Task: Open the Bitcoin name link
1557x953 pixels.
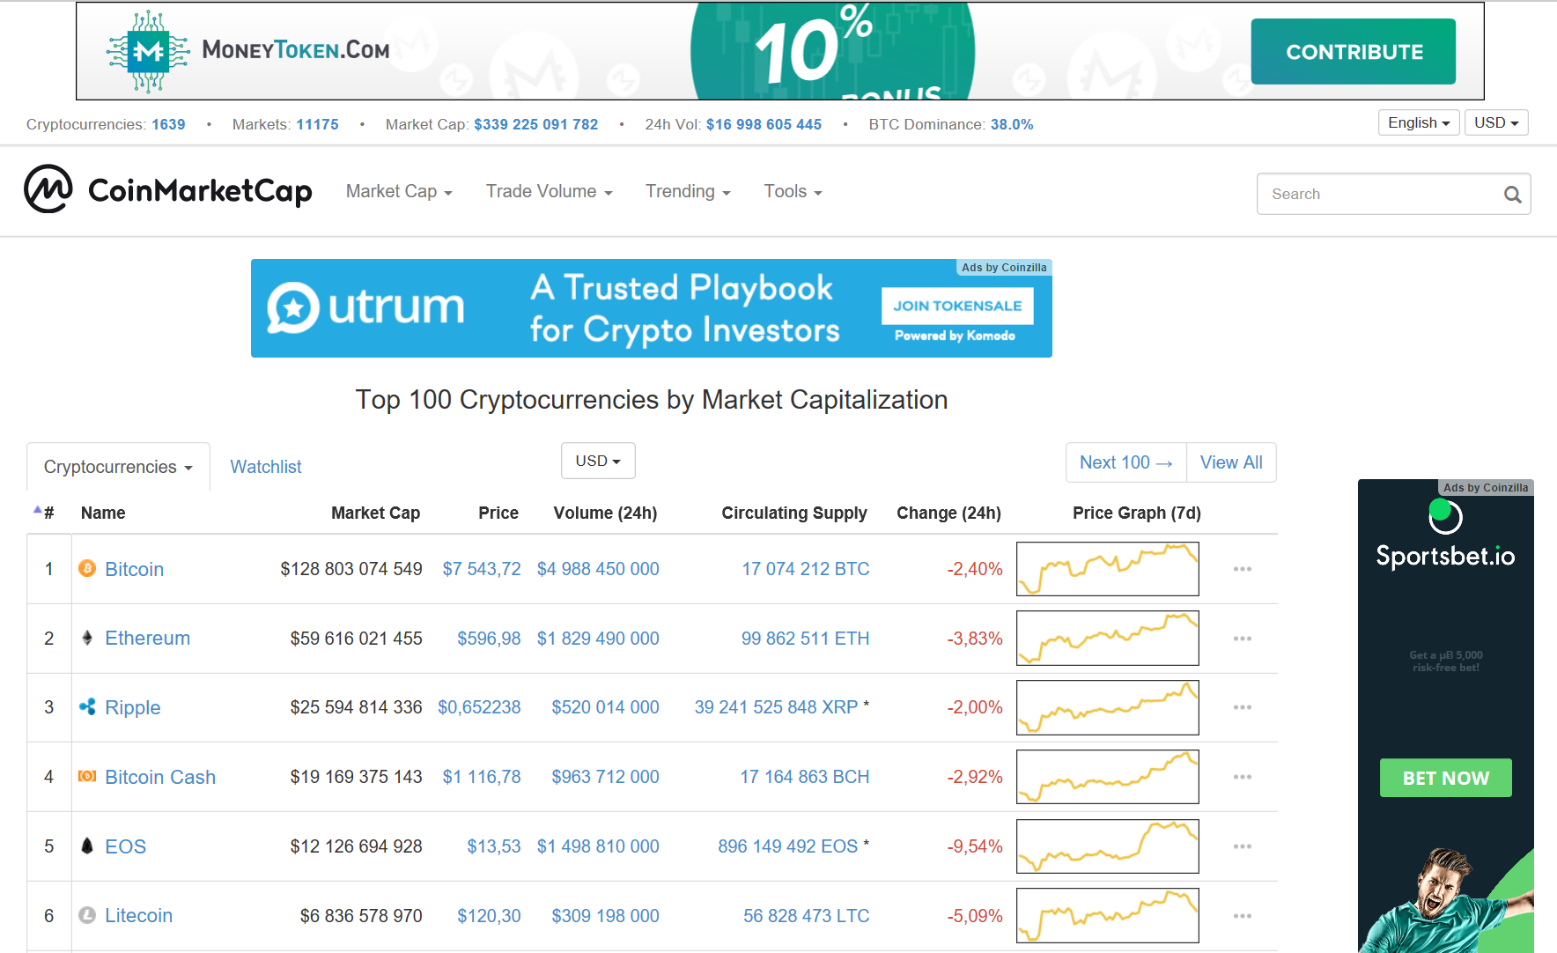Action: pos(134,569)
